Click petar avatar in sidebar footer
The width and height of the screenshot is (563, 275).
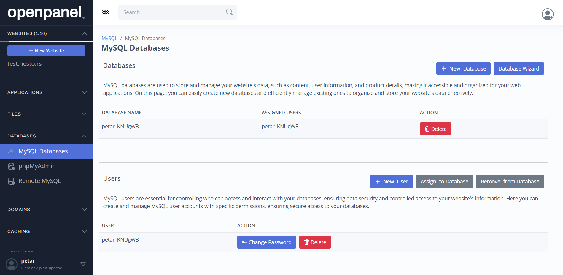tap(12, 264)
